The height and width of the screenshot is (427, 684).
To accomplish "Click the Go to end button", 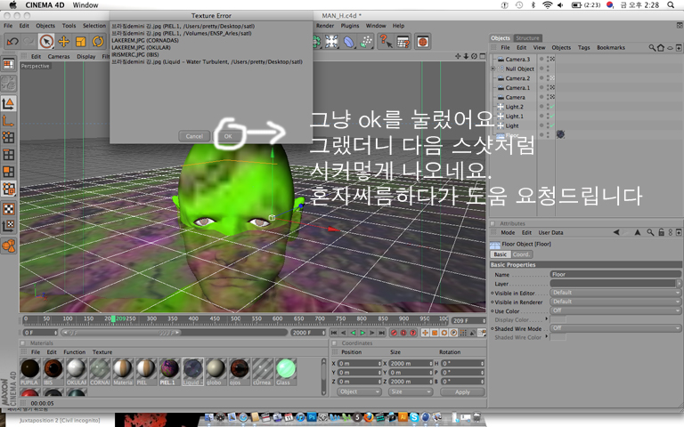I will (x=382, y=333).
